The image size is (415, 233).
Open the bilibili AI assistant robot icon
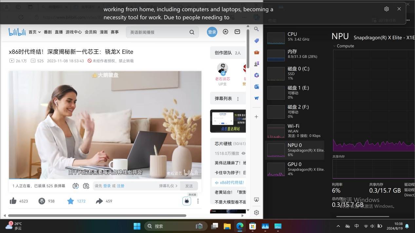click(x=187, y=201)
